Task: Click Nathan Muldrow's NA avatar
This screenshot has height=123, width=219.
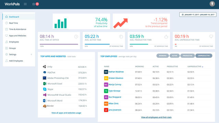Action: pyautogui.click(x=106, y=72)
